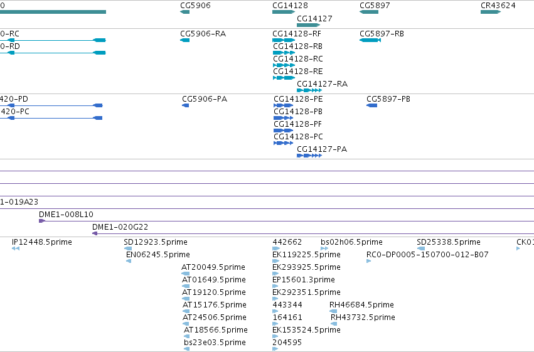Image resolution: width=534 pixels, height=352 pixels.
Task: Select protein CG14128-PF
Action: 297,124
